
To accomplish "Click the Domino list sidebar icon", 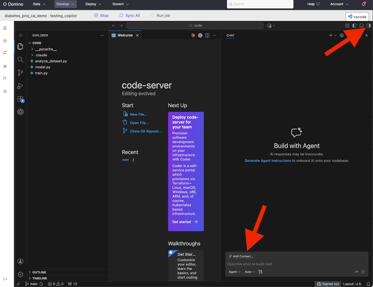I will click(x=5, y=78).
